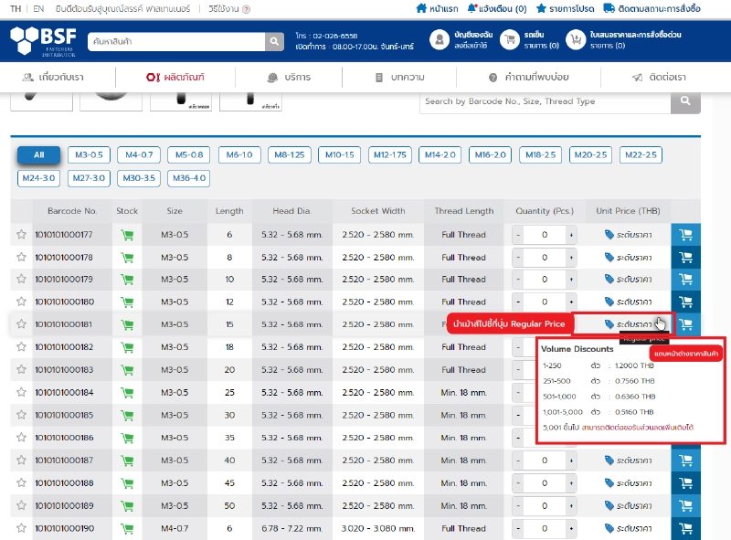
Task: Click the magnifier icon beside the product search box
Action: 275,42
